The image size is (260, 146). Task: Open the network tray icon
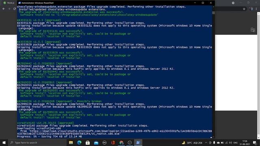point(227,143)
